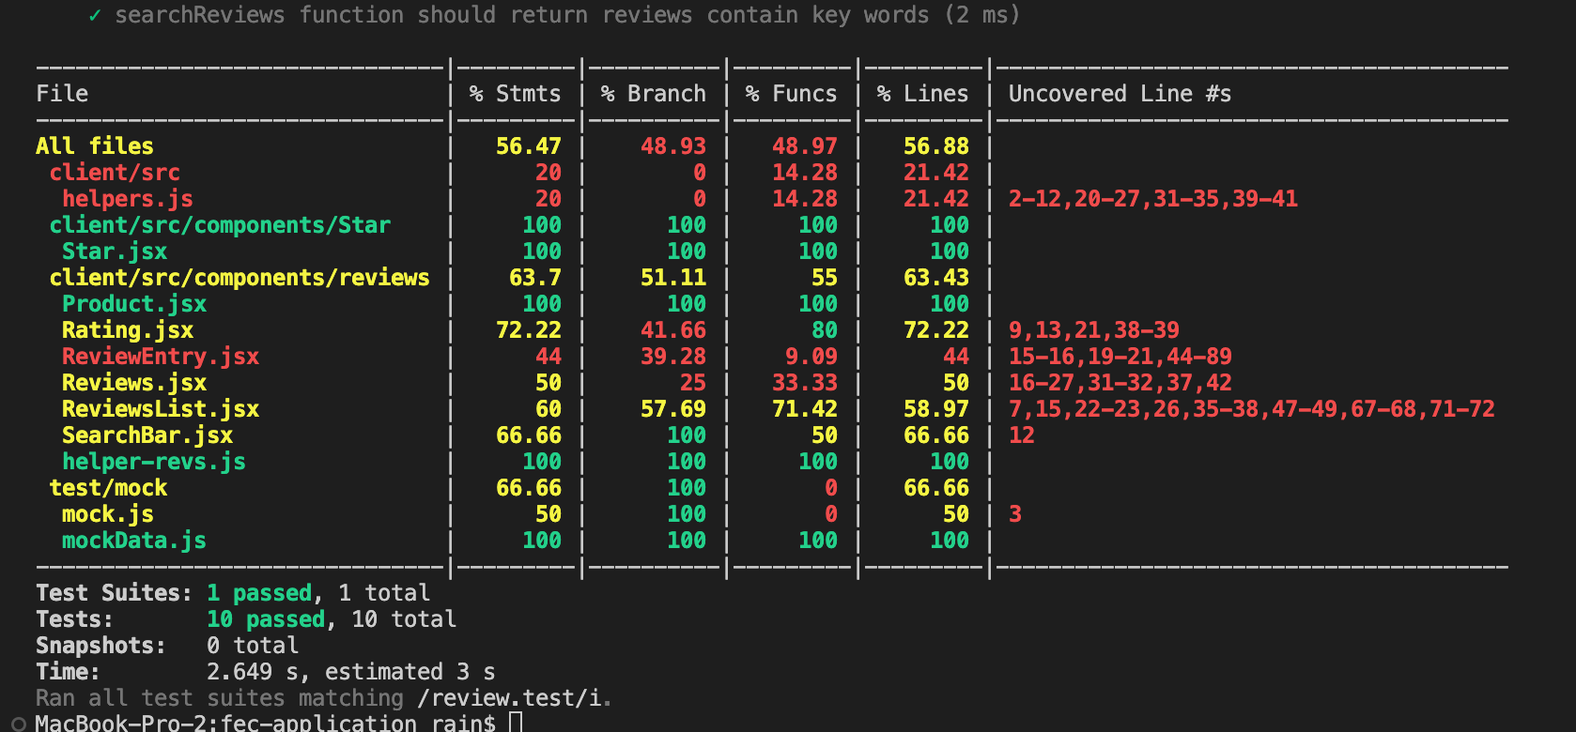Viewport: 1576px width, 732px height.
Task: Select uncovered line 3 for mock.js
Action: point(1014,514)
